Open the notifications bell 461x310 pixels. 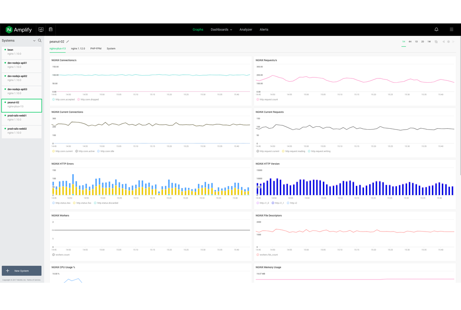[436, 29]
